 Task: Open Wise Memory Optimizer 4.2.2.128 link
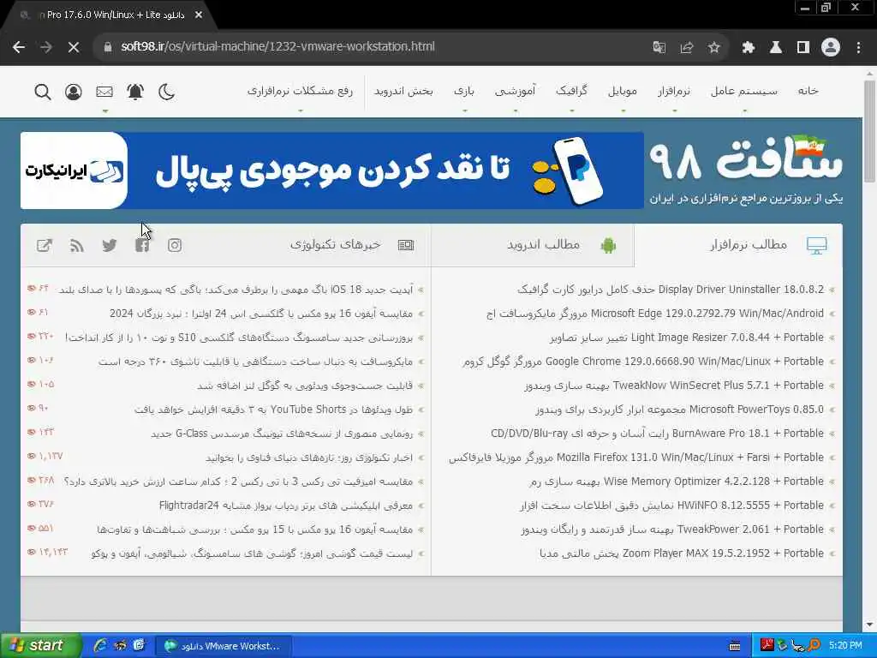[677, 482]
